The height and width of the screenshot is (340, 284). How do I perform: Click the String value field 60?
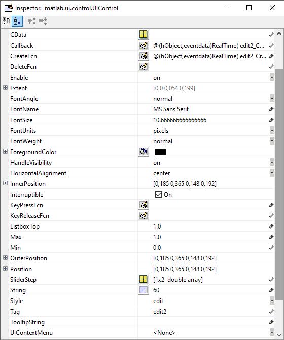(210, 290)
